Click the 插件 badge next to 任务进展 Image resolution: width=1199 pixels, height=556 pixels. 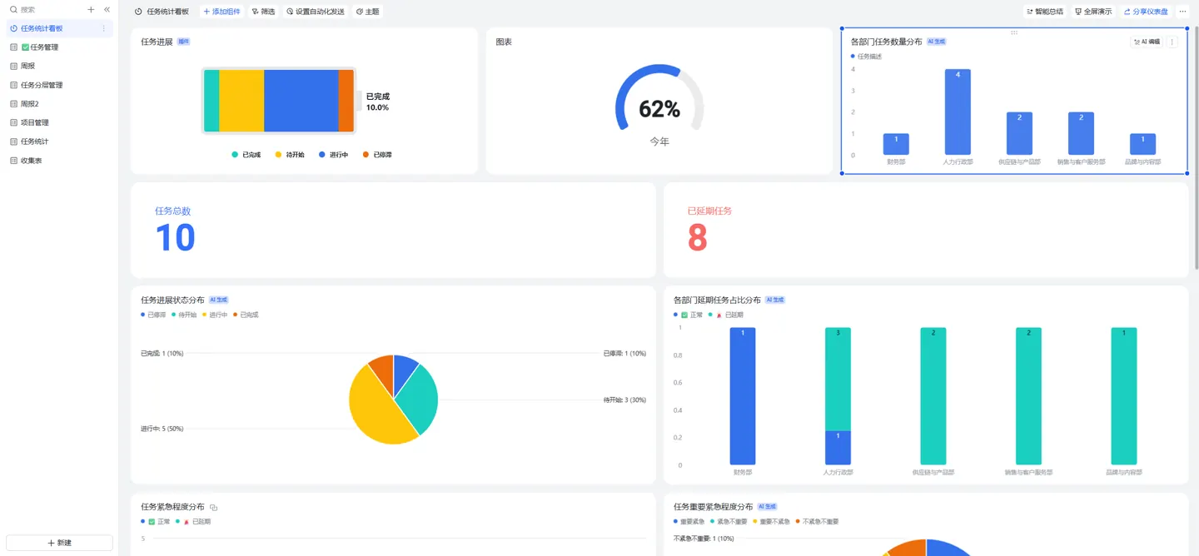[183, 42]
